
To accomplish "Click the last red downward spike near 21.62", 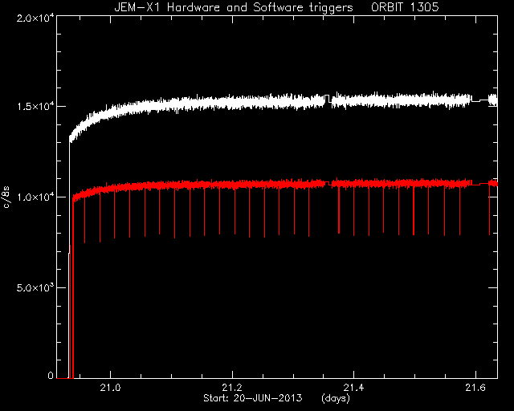I will click(x=489, y=211).
